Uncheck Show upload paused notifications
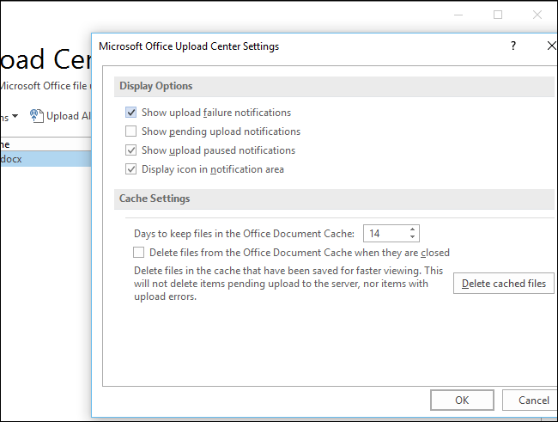The width and height of the screenshot is (558, 422). pyautogui.click(x=131, y=150)
